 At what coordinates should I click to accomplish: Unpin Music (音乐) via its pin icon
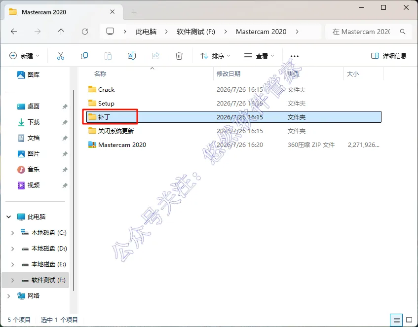(65, 170)
